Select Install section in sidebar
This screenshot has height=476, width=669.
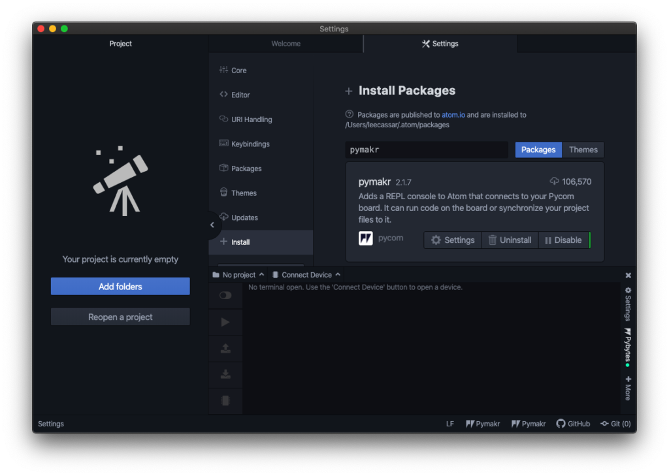[x=261, y=242]
